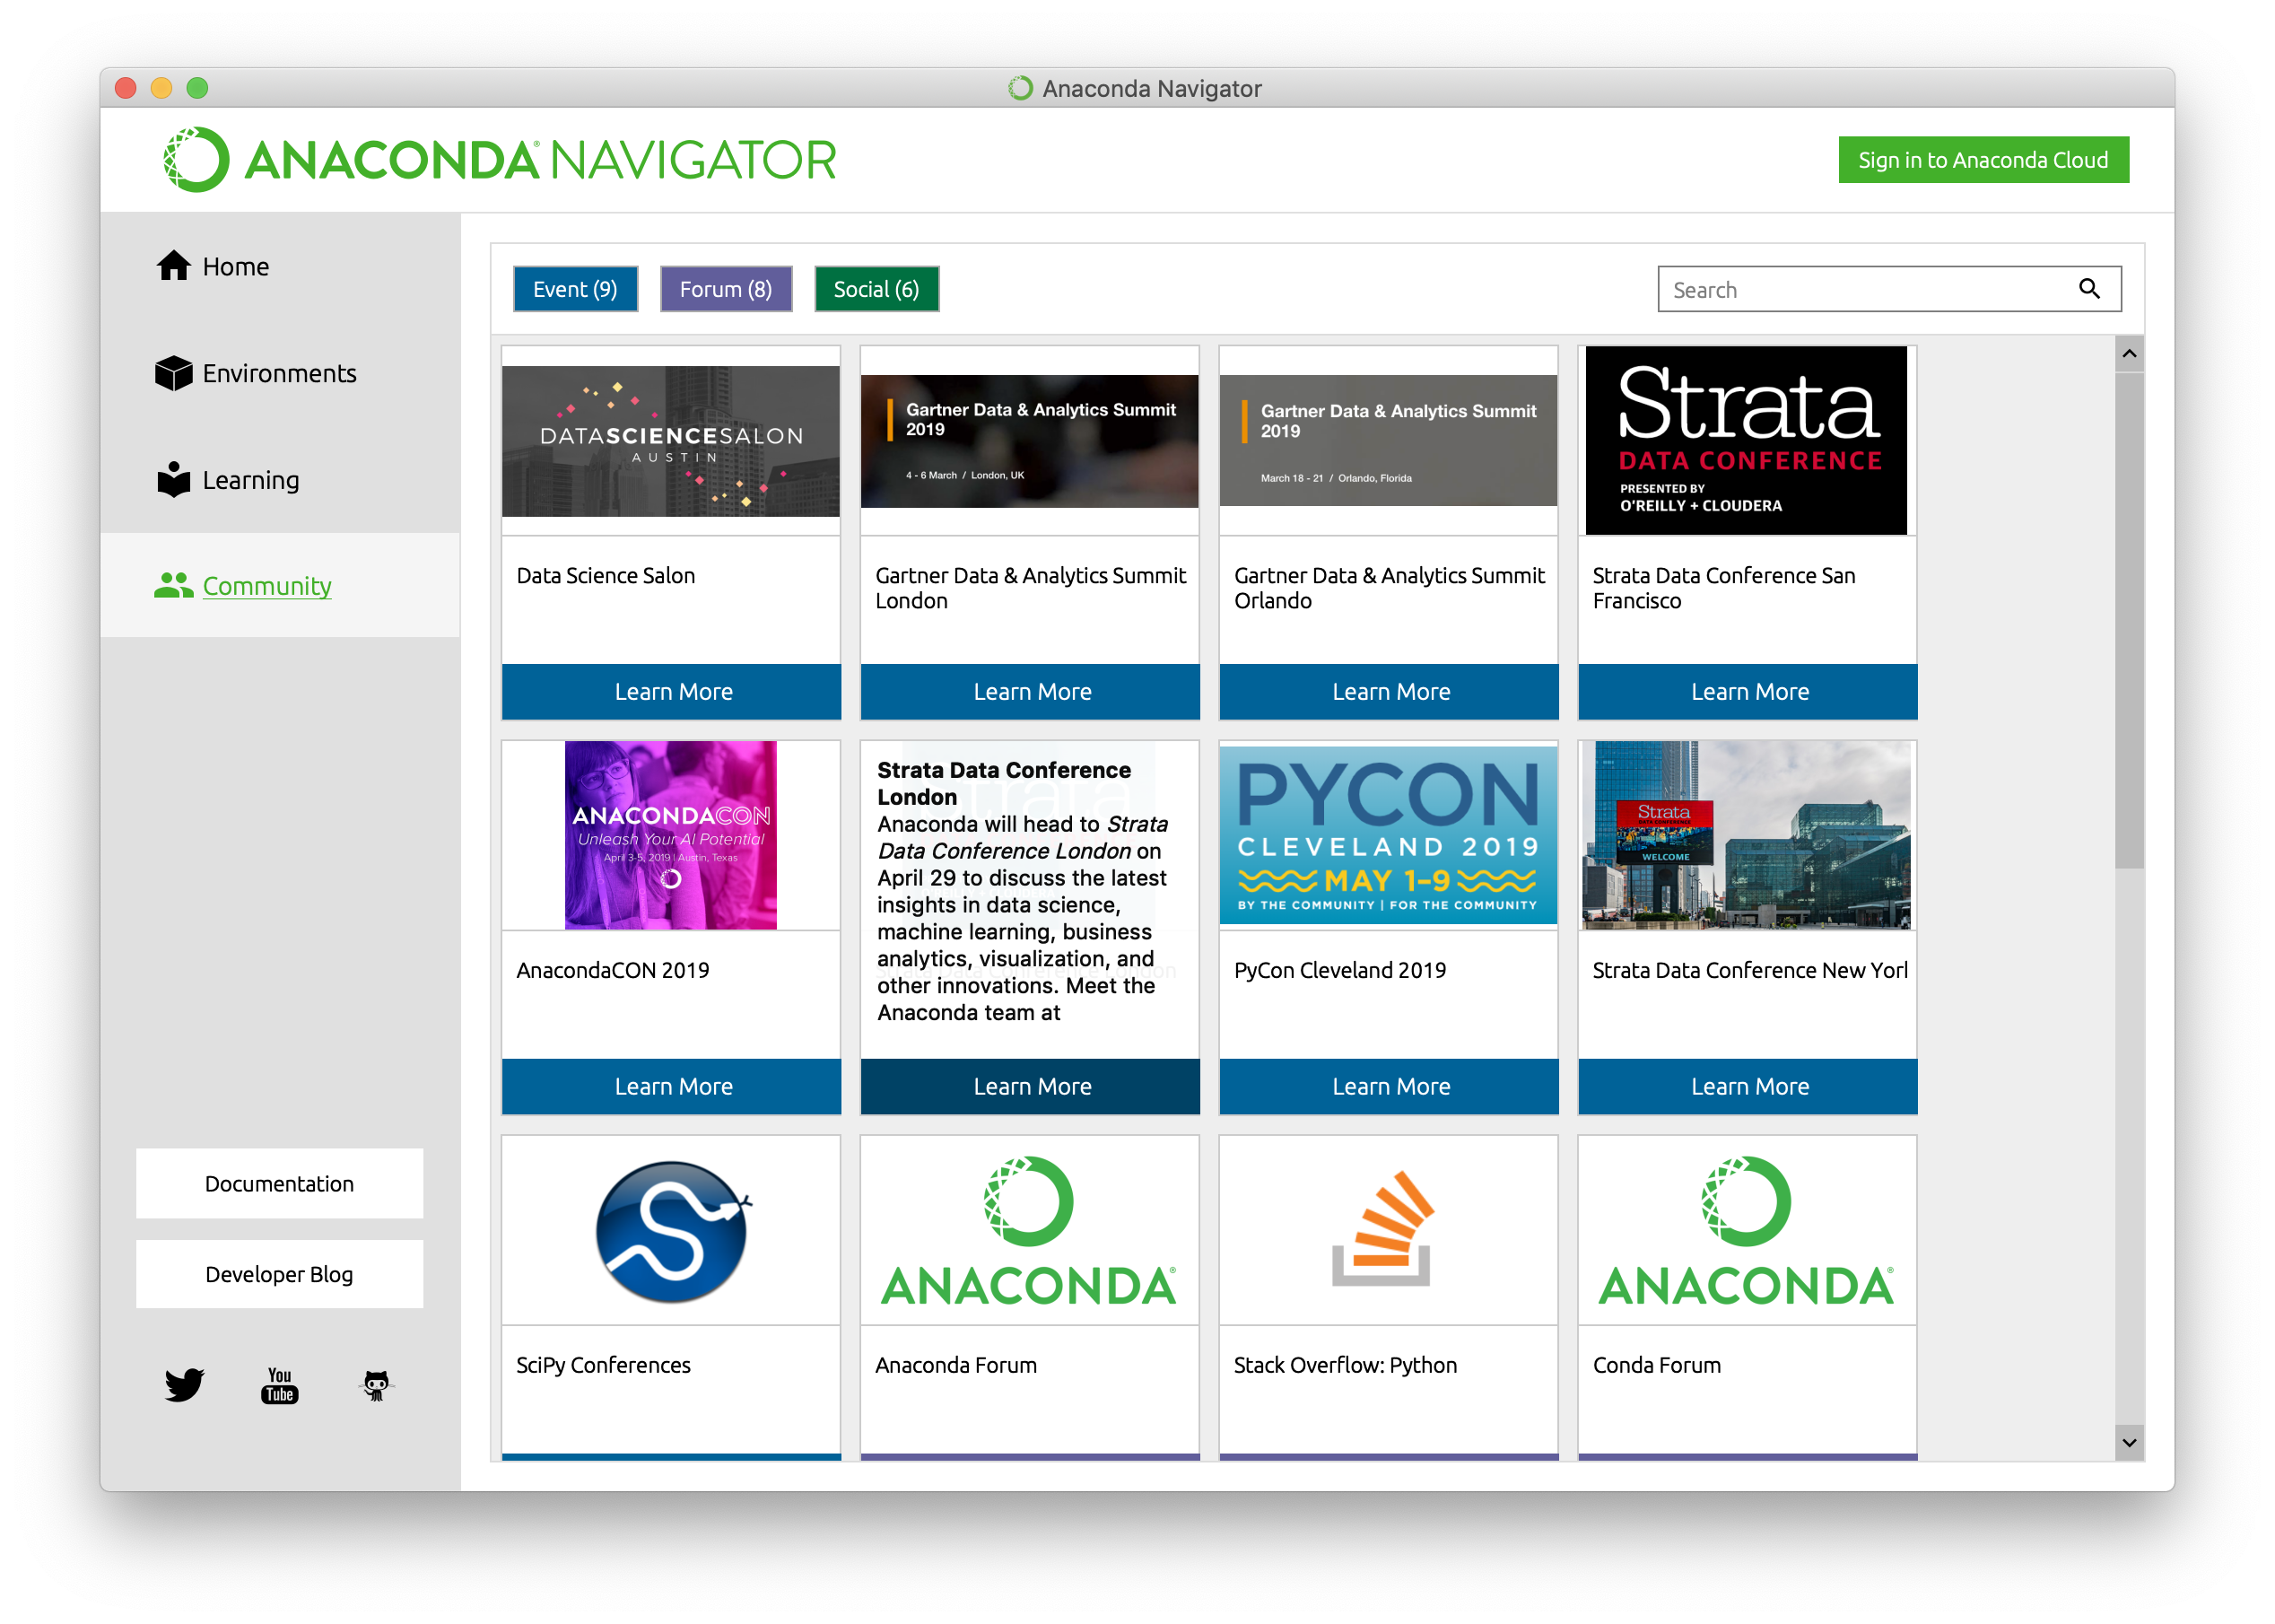Click scrollbar down arrow
Screen dimensions: 2275x1624
[2129, 1442]
